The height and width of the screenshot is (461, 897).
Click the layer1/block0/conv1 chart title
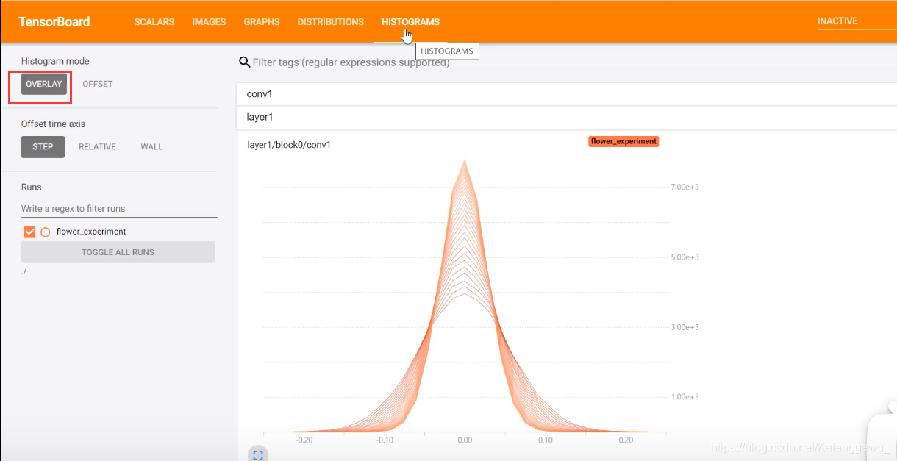[289, 145]
